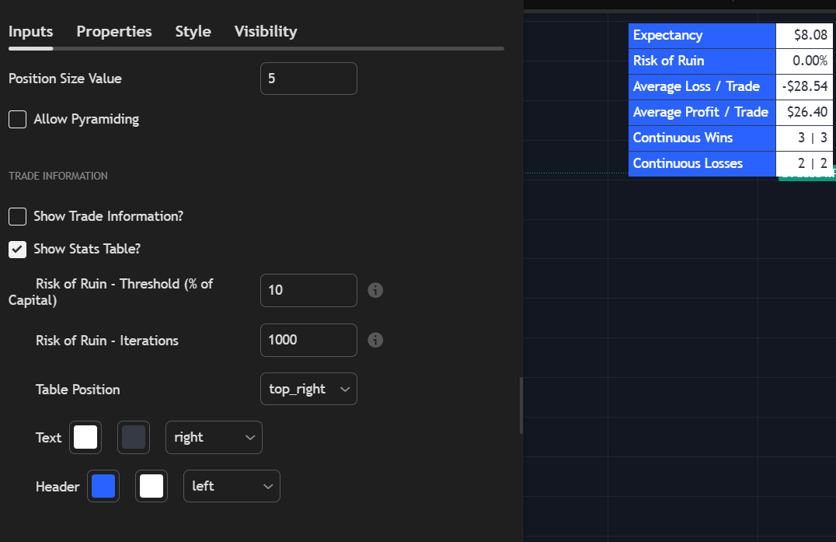Click the settings panel vertical scrollbar

521,404
